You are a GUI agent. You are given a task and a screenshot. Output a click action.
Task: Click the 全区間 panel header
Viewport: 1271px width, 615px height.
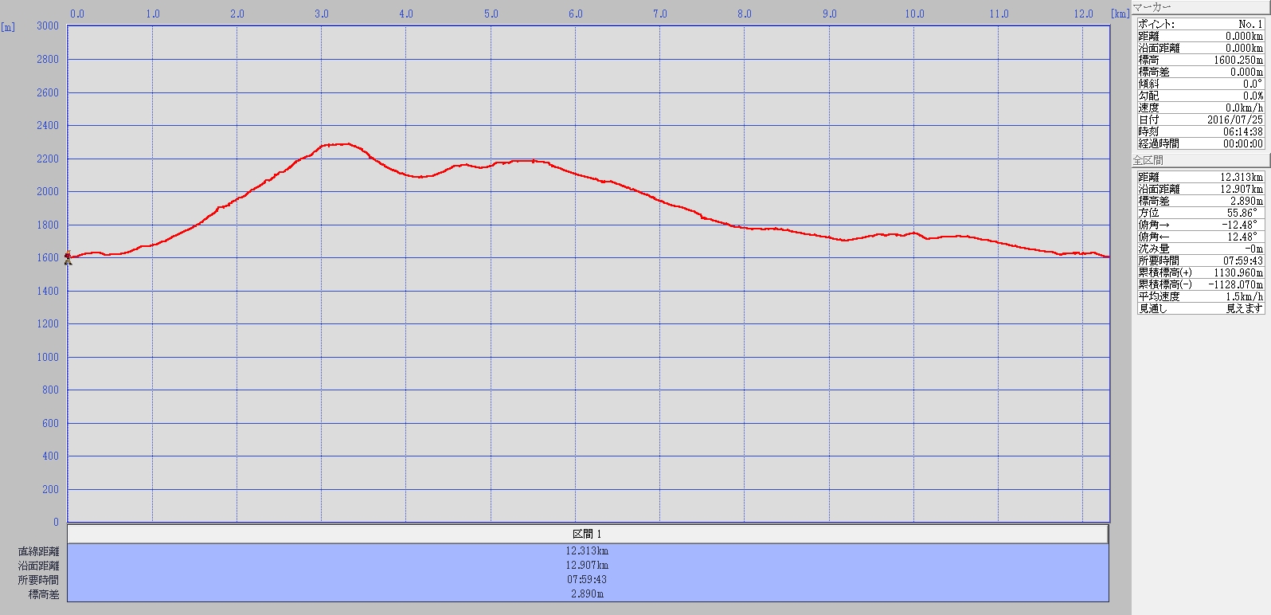click(x=1199, y=160)
